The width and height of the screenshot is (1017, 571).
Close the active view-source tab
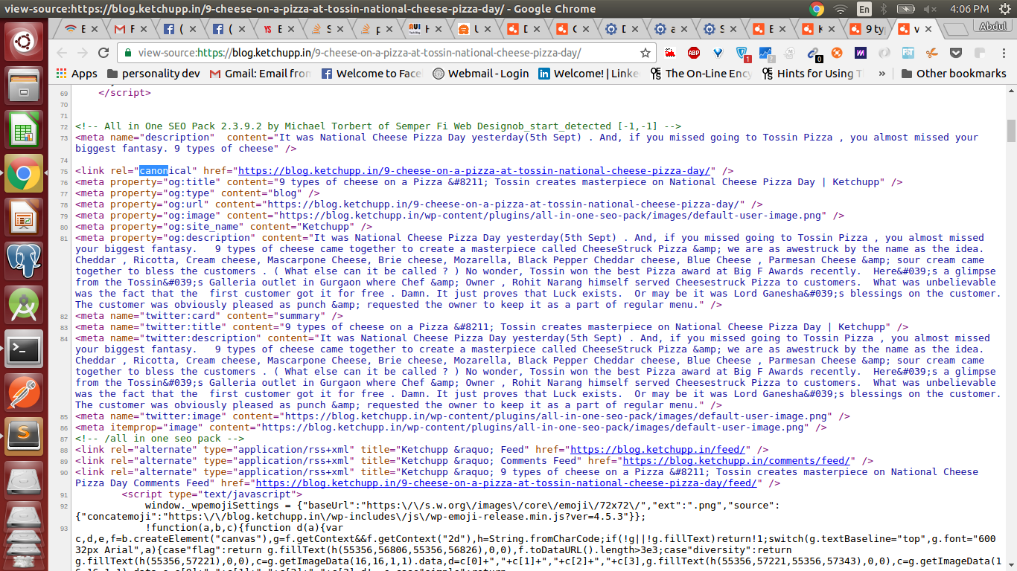click(x=929, y=30)
